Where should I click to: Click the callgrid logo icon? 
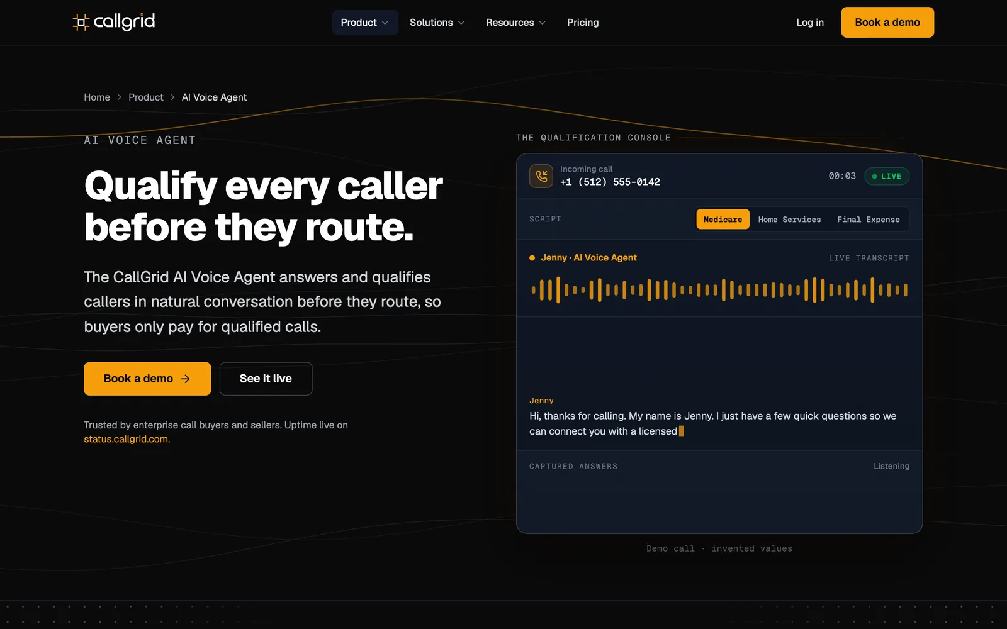click(81, 23)
